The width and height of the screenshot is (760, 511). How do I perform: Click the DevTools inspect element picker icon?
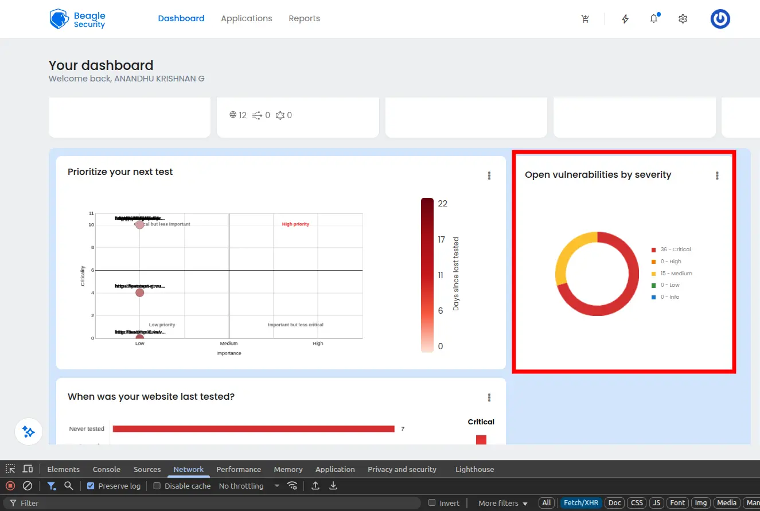(x=10, y=469)
